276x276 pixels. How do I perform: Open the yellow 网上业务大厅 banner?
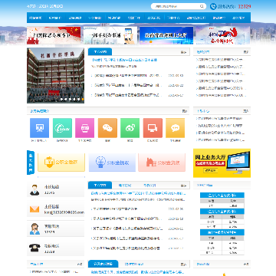(x=222, y=163)
